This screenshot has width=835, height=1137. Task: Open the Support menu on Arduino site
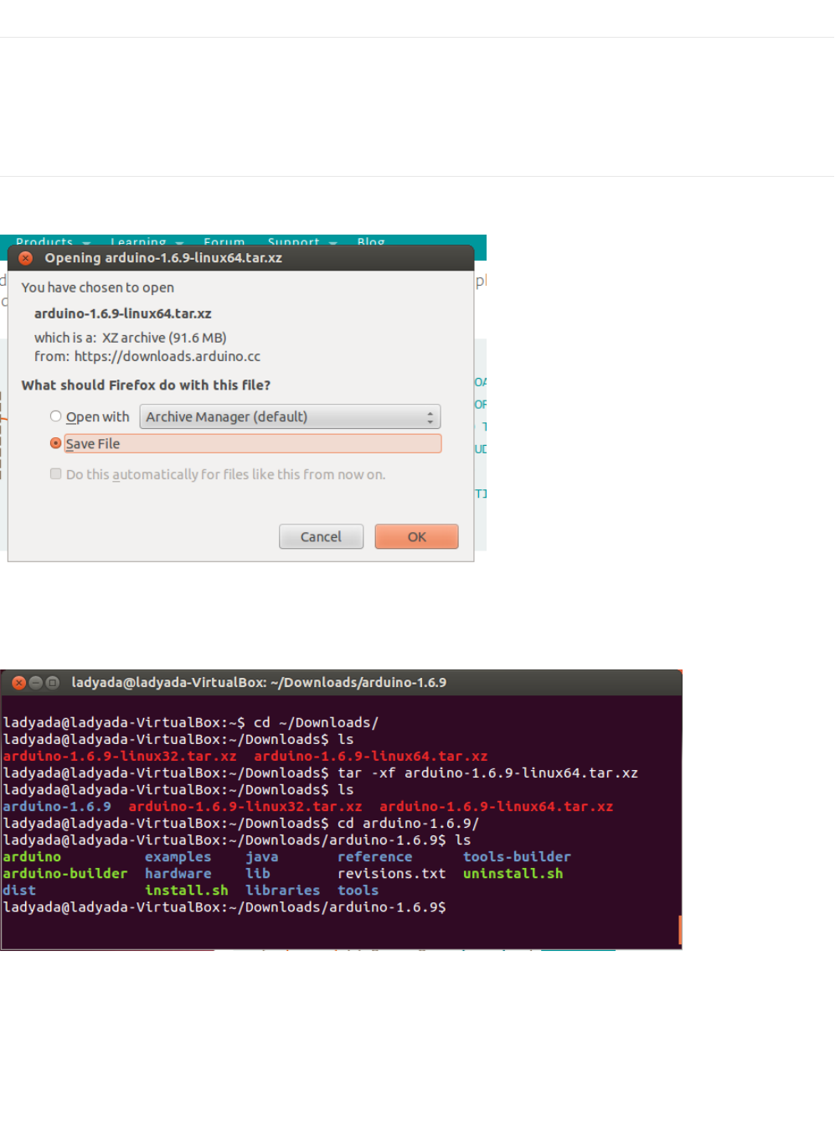pos(302,242)
